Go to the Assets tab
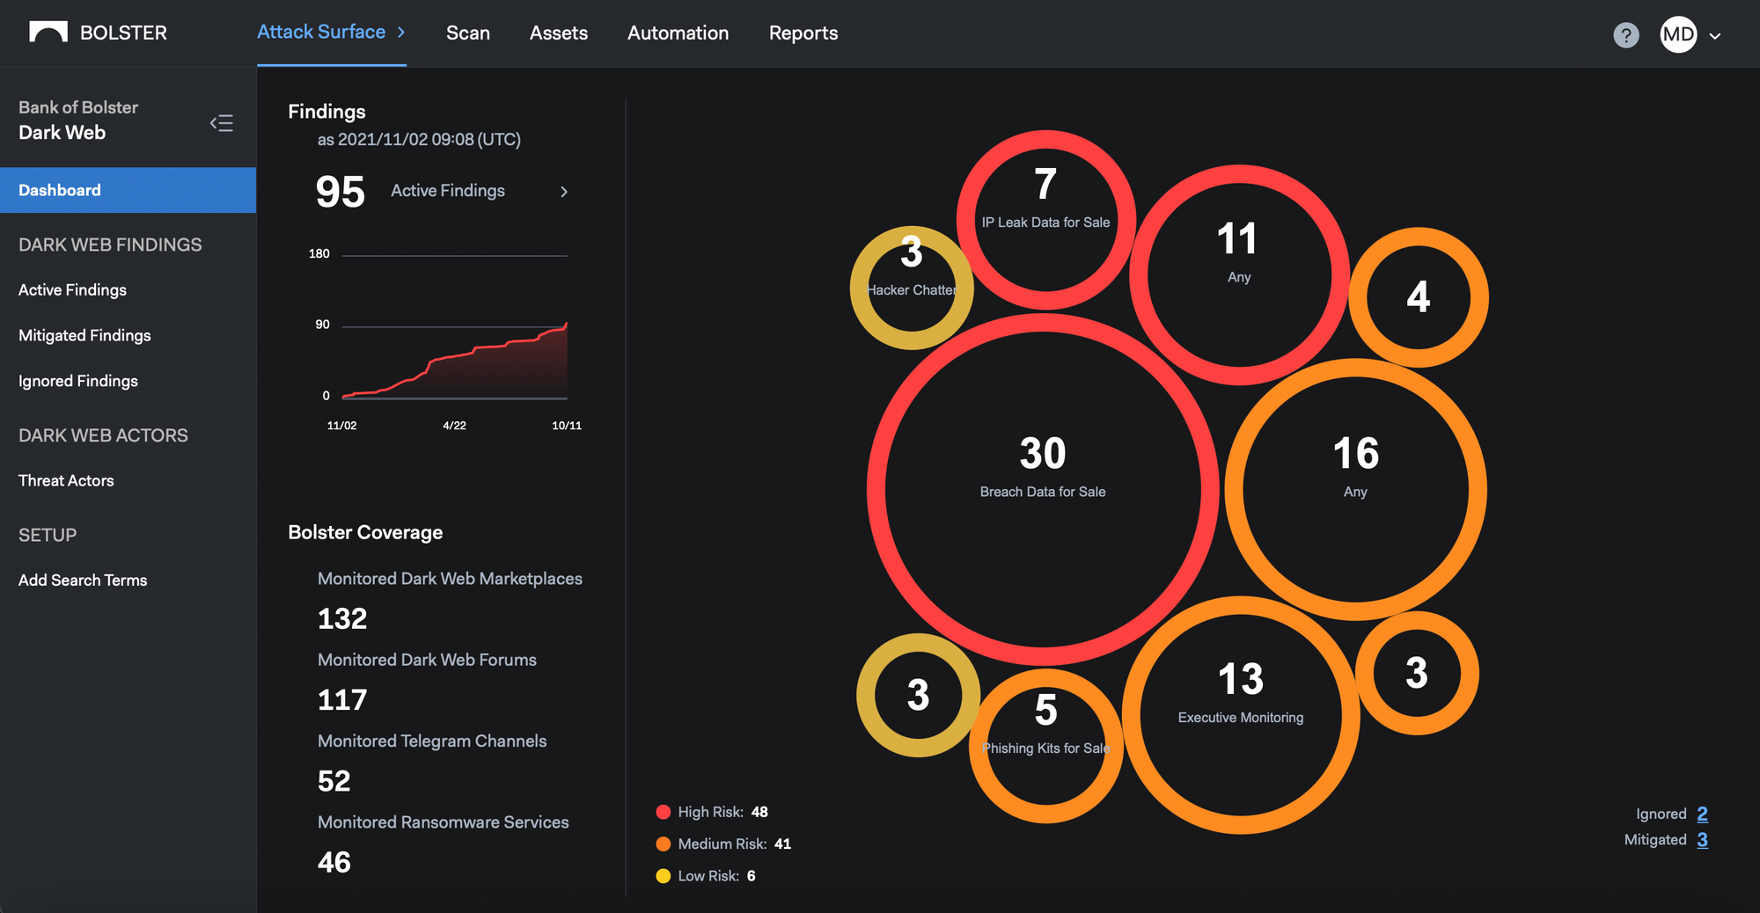 point(559,33)
